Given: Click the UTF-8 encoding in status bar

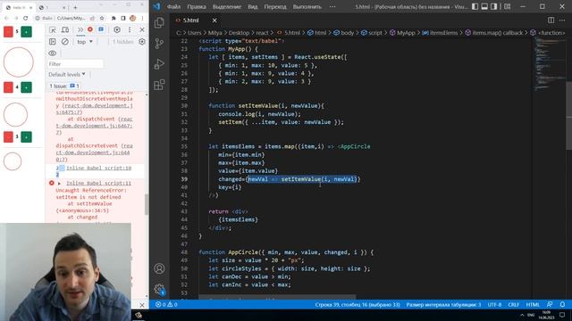Looking at the screenshot, I should tap(494, 304).
